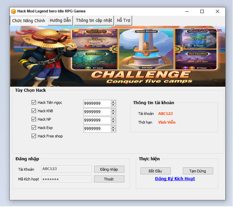Click the account name ABC123 in red
This screenshot has width=233, height=207.
[165, 114]
